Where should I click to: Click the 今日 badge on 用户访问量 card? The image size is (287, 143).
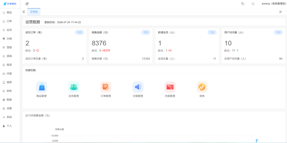point(278,32)
